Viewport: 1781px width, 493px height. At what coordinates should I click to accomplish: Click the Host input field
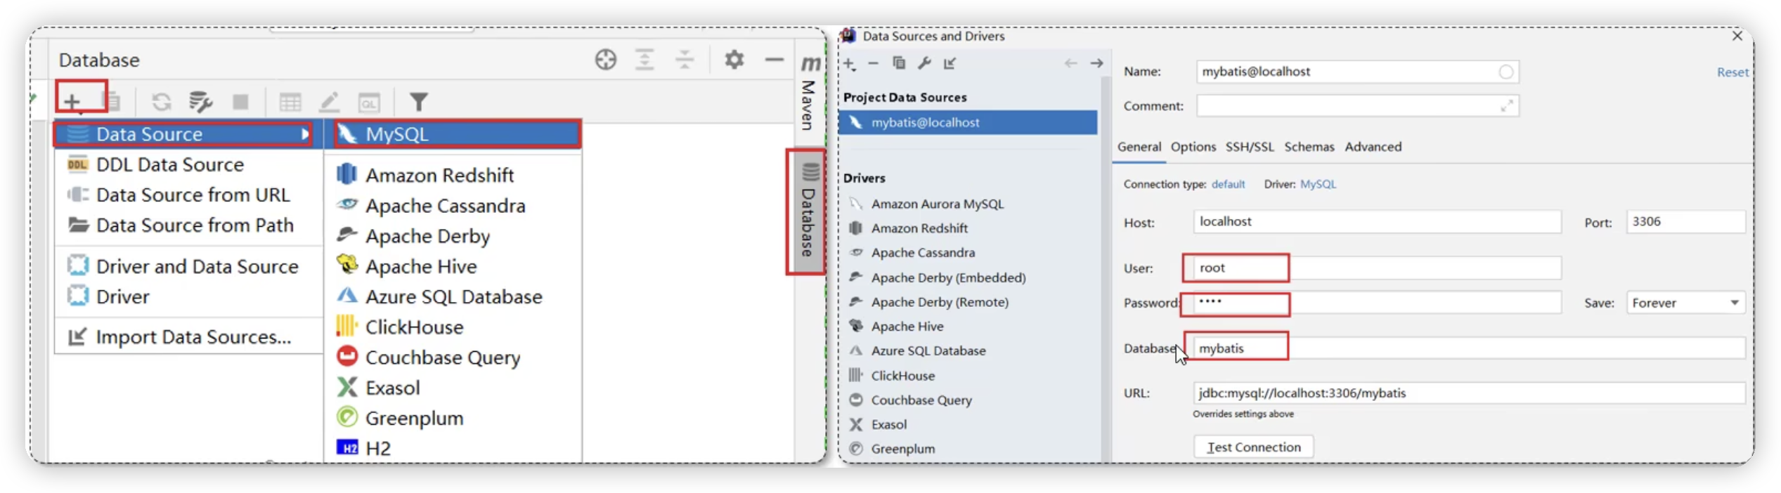1377,222
